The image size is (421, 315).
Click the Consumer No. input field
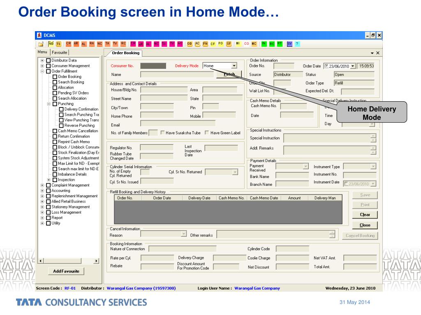153,66
